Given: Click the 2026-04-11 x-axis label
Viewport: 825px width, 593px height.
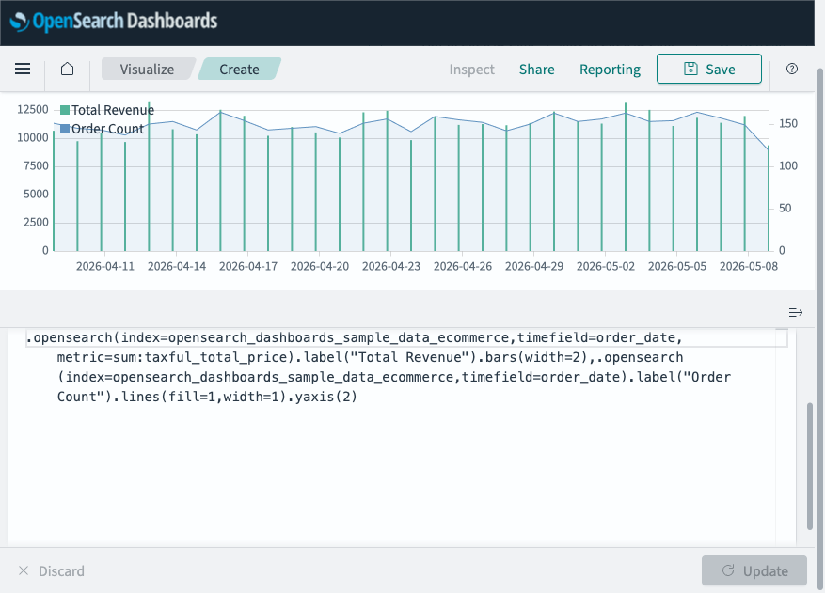Looking at the screenshot, I should pyautogui.click(x=105, y=267).
